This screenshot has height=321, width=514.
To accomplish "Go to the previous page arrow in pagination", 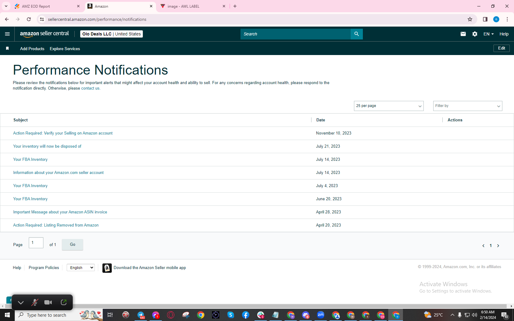I will (483, 245).
